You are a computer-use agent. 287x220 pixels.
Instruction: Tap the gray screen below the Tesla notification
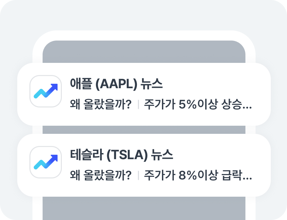click(144, 208)
